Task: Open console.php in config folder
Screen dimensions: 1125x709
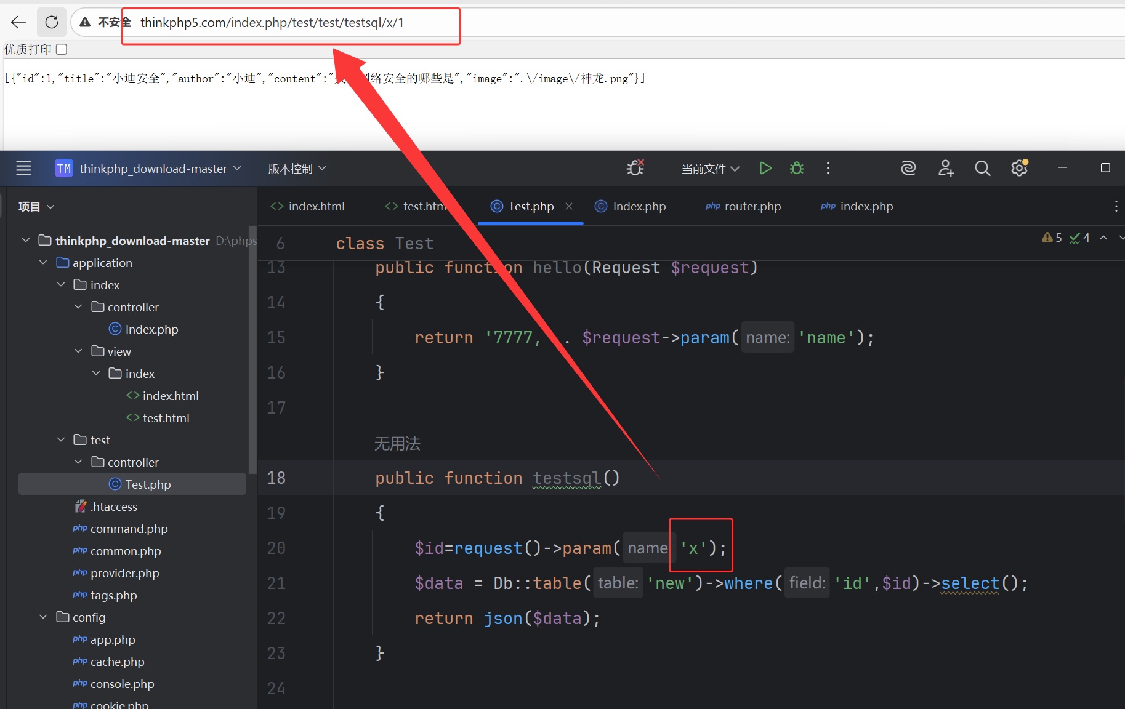Action: [113, 684]
